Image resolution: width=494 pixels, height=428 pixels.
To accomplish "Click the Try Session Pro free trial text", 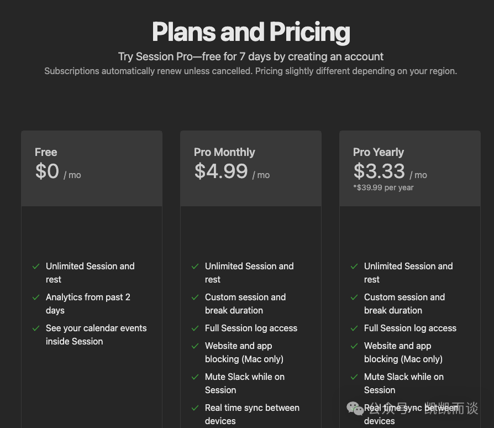I will tap(251, 56).
